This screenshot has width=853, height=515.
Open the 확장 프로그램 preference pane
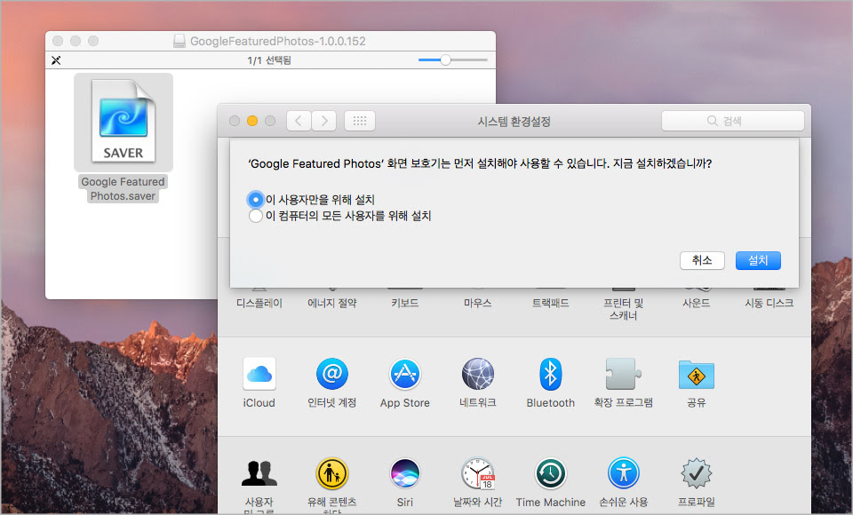click(624, 374)
